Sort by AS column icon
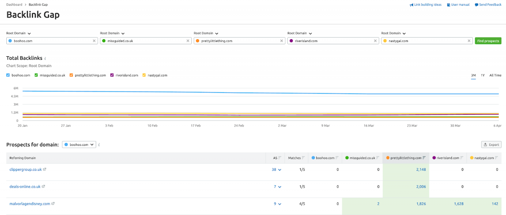 click(280, 158)
